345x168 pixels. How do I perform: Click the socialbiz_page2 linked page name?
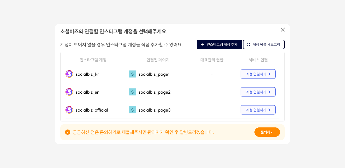(154, 92)
